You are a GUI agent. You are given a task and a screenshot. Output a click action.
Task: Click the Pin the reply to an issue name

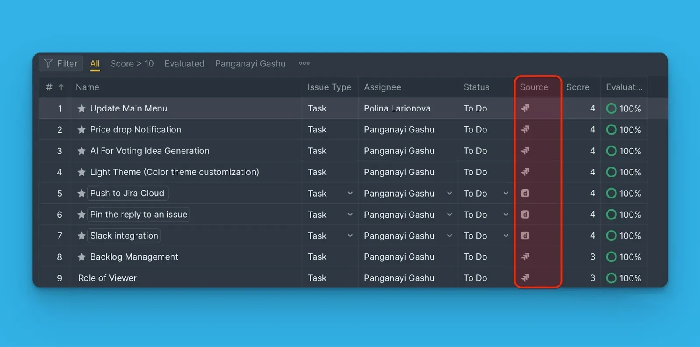point(138,215)
